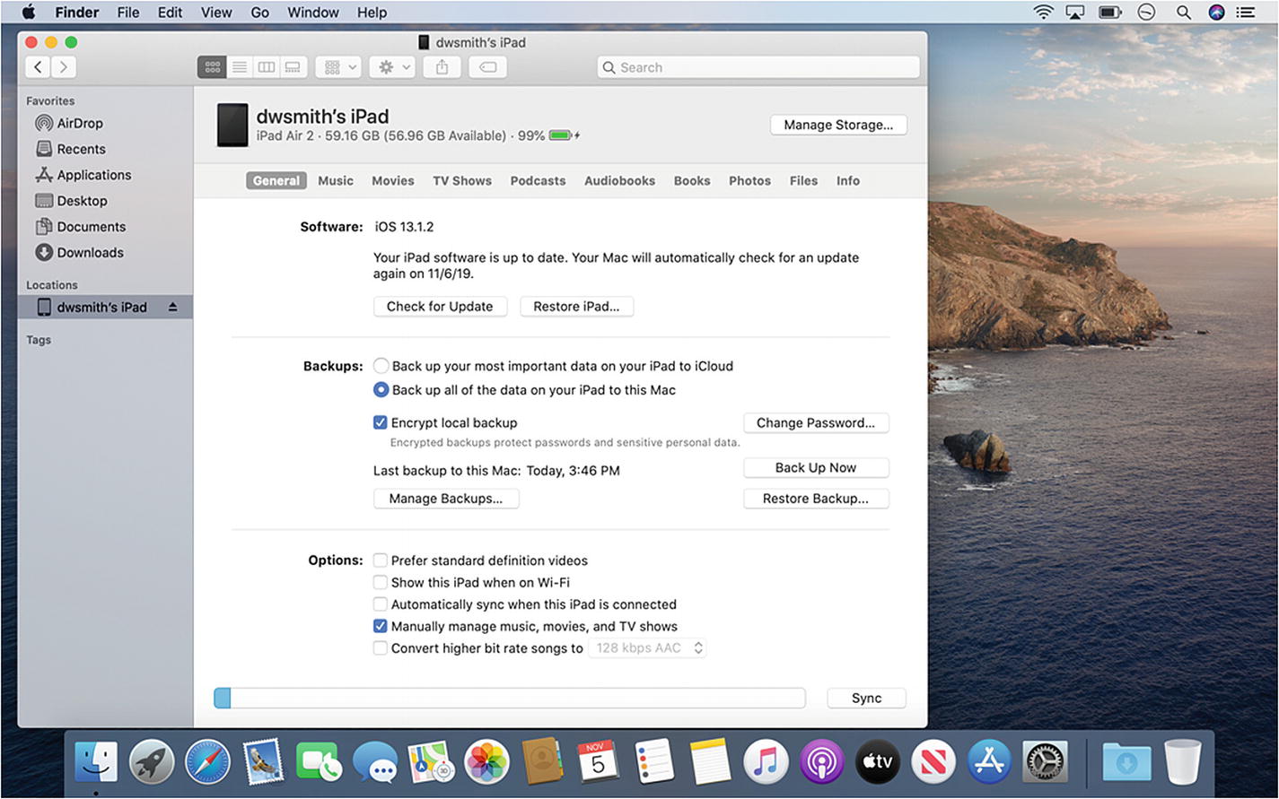Go back with the Finder back arrow
The image size is (1279, 799).
[38, 67]
